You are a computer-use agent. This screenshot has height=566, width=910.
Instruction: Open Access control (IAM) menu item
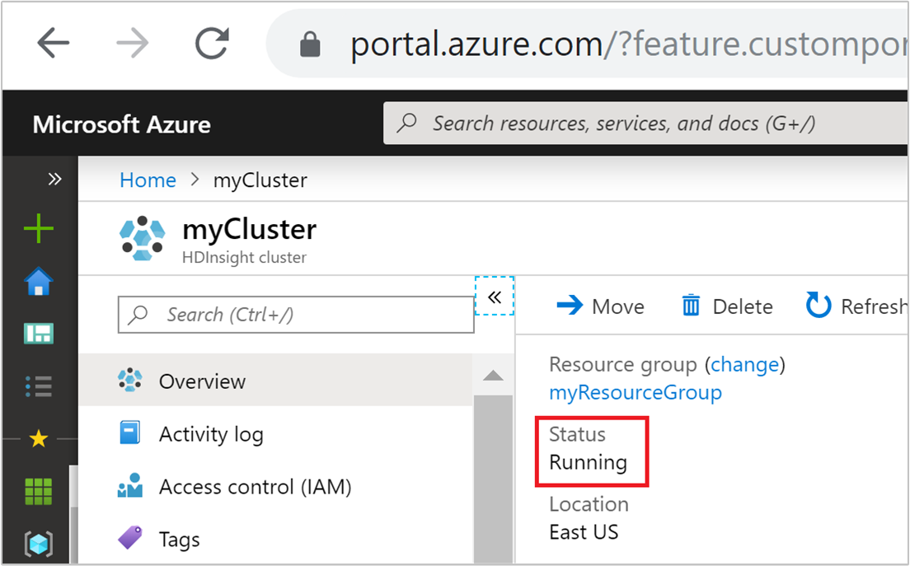coord(255,487)
